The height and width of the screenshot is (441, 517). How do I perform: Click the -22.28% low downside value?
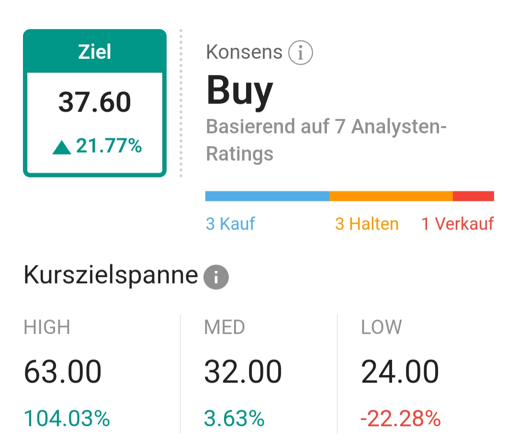[x=401, y=419]
